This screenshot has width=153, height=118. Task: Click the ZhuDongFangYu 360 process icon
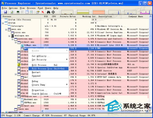click(x=19, y=64)
